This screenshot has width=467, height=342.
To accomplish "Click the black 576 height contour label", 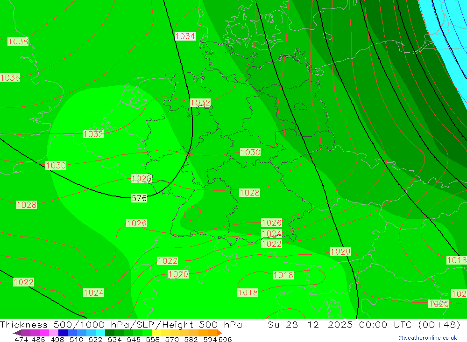I will pyautogui.click(x=139, y=198).
